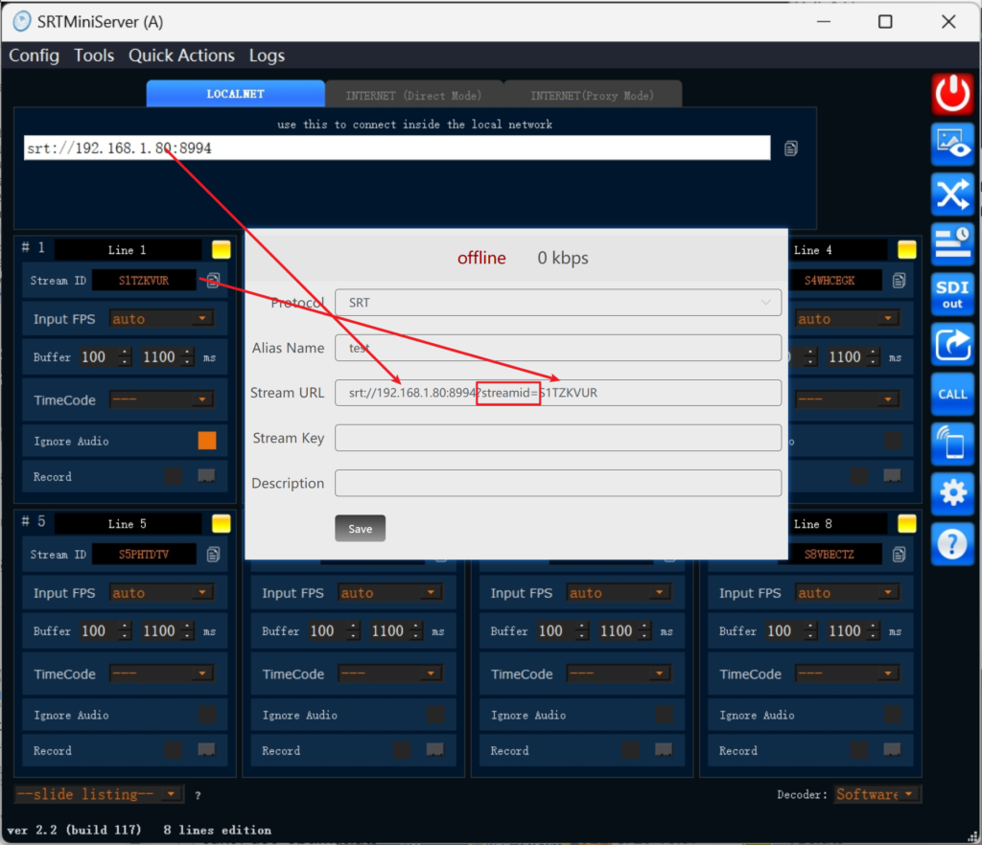Viewport: 982px width, 845px height.
Task: Expand the Protocol SRT dropdown
Action: (x=558, y=303)
